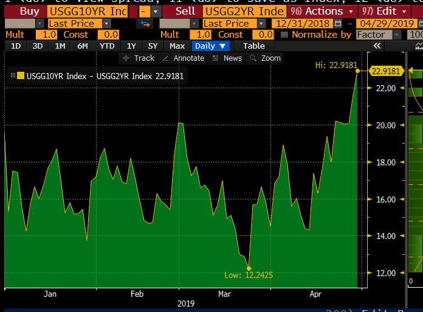Open the Daily periodicity dropdown

210,46
